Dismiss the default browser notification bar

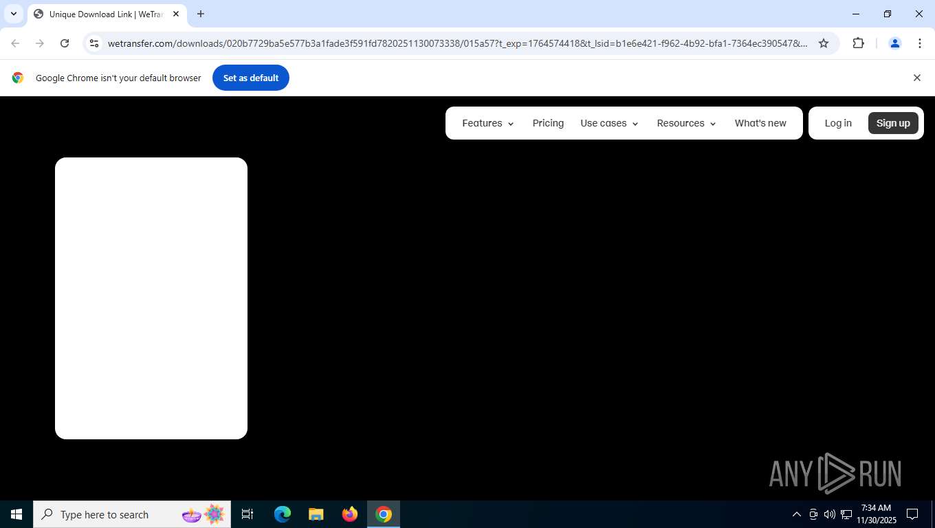[x=916, y=78]
